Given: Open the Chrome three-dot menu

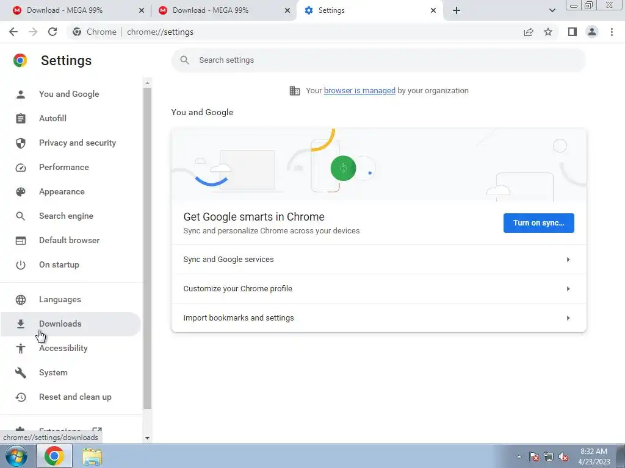Looking at the screenshot, I should [612, 32].
